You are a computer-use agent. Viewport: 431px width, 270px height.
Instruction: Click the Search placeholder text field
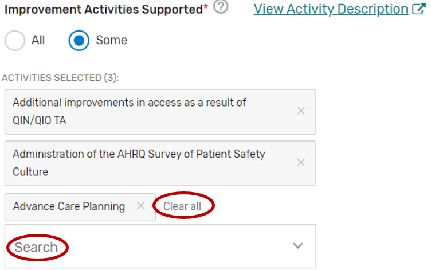37,247
